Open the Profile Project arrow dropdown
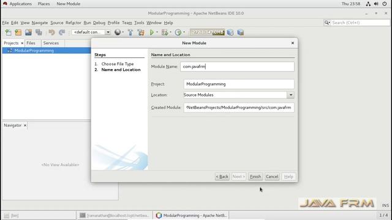392x220 pixels. click(x=184, y=32)
